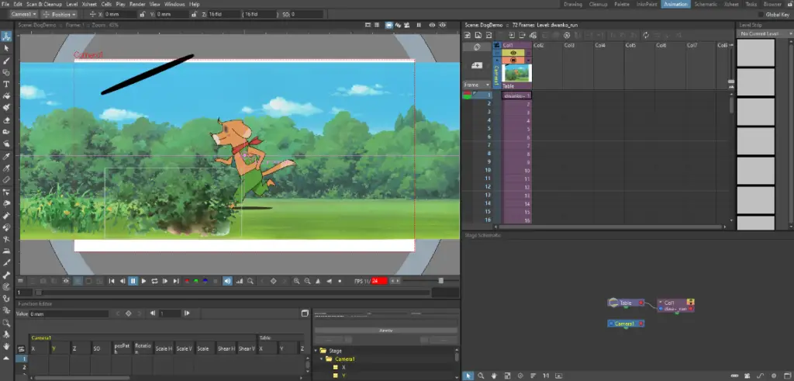Open the Camera1 object dropdown in tool options
Viewport: 794px width, 381px height.
click(x=24, y=15)
